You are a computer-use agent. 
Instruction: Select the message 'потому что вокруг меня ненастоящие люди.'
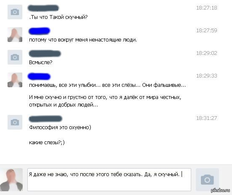tap(83, 40)
